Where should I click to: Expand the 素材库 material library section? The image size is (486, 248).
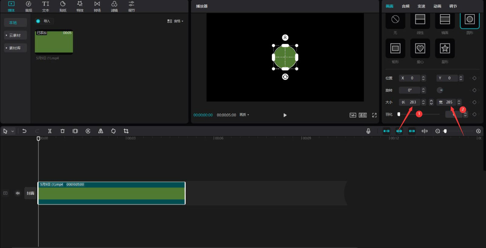click(15, 48)
